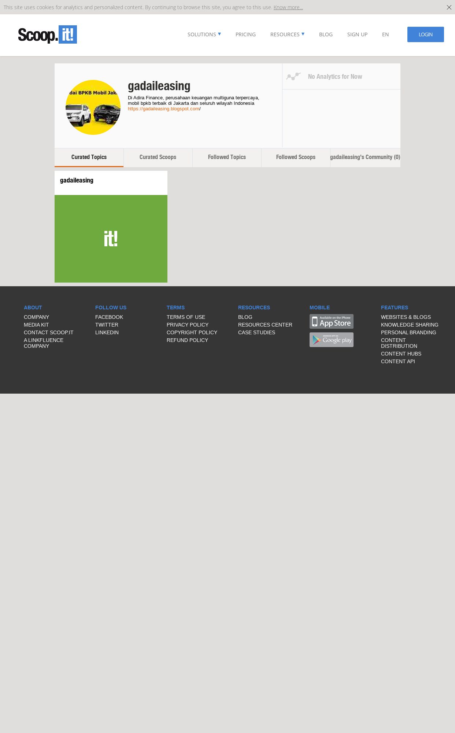Viewport: 455px width, 733px height.
Task: Open Copyright Policy footer link
Action: tap(192, 332)
